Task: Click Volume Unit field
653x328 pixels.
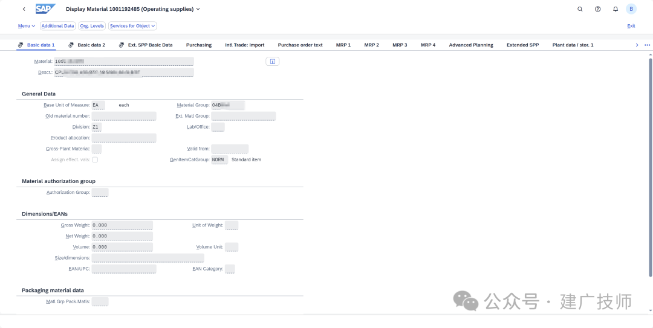Action: (x=232, y=247)
